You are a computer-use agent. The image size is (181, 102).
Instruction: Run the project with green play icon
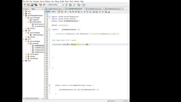click(74, 5)
